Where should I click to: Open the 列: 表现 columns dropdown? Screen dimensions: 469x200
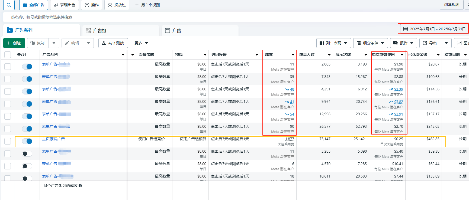tap(334, 43)
